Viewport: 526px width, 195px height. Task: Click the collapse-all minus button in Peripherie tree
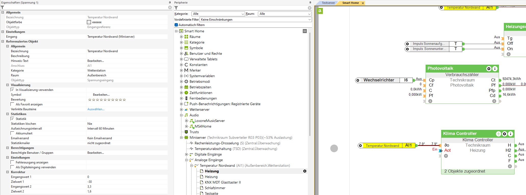click(305, 31)
